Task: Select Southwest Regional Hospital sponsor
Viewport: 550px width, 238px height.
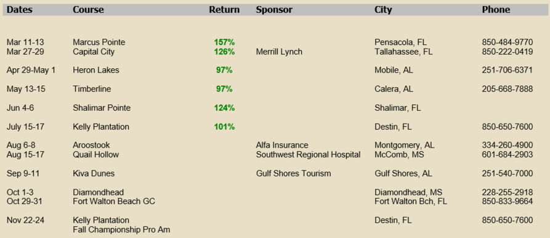Action: tap(309, 155)
